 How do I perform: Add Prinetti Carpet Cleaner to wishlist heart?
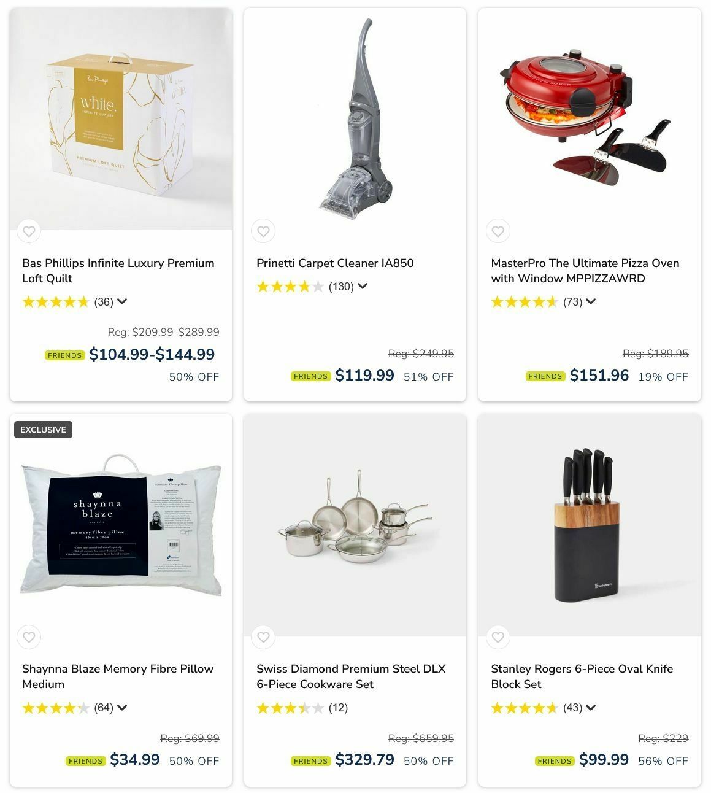pyautogui.click(x=263, y=231)
